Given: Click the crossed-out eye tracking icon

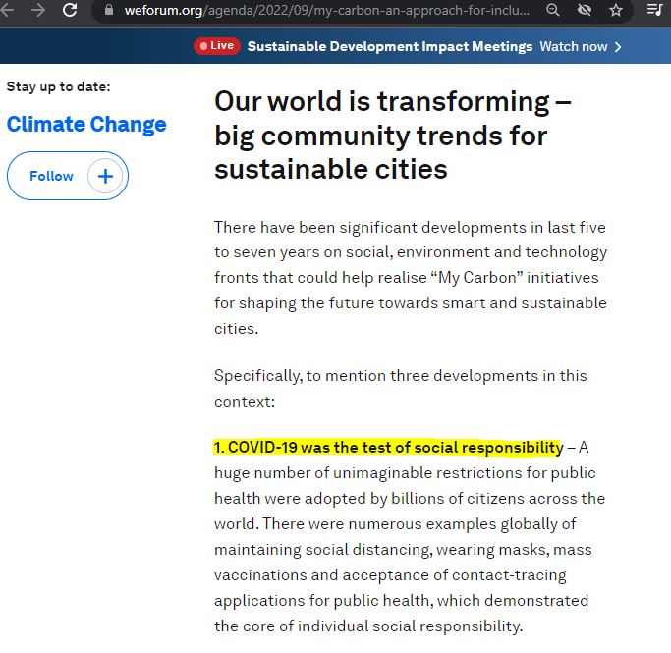Looking at the screenshot, I should point(585,10).
